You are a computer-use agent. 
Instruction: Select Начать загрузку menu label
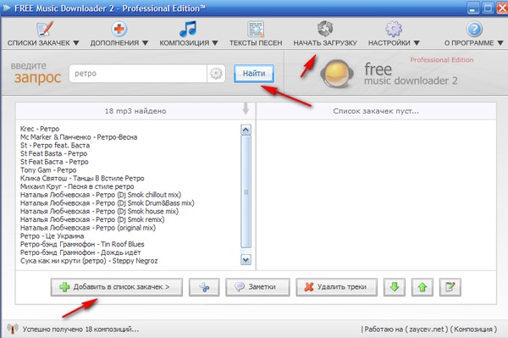pyautogui.click(x=325, y=42)
